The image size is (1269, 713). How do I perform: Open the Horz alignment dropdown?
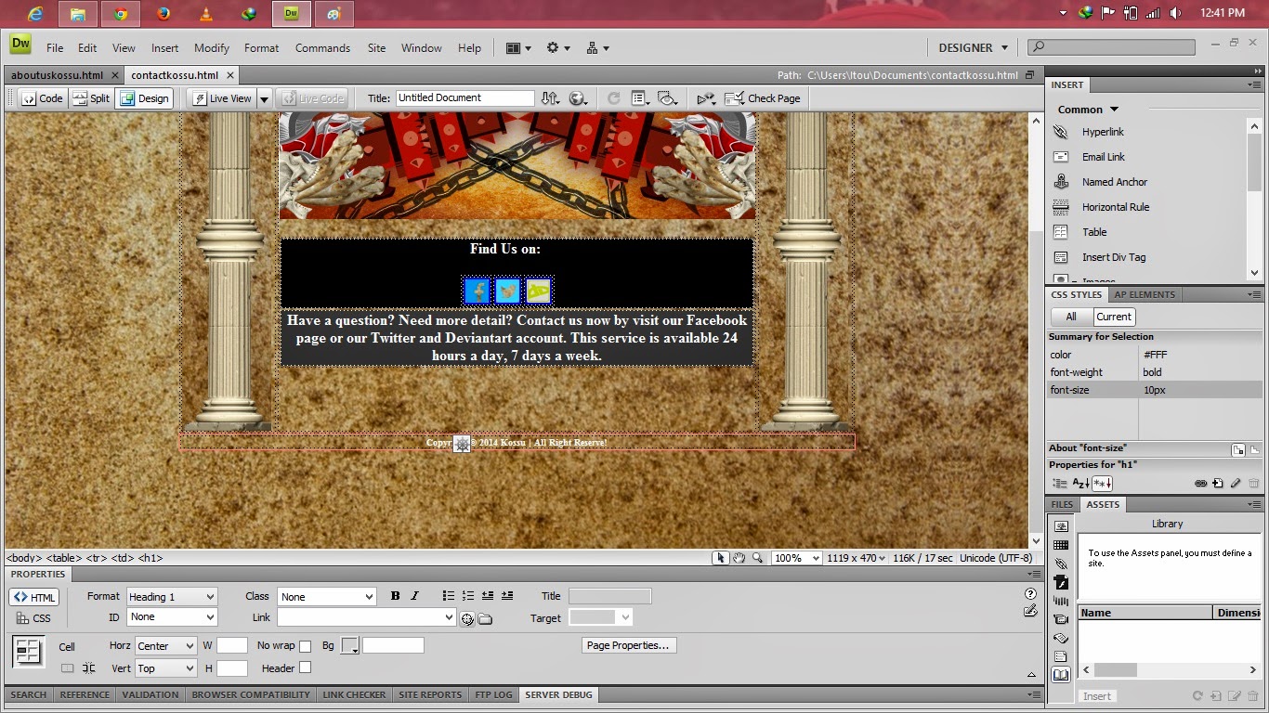coord(165,646)
